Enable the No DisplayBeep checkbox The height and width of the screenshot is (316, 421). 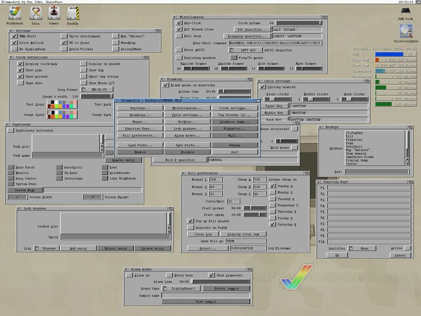click(x=14, y=48)
